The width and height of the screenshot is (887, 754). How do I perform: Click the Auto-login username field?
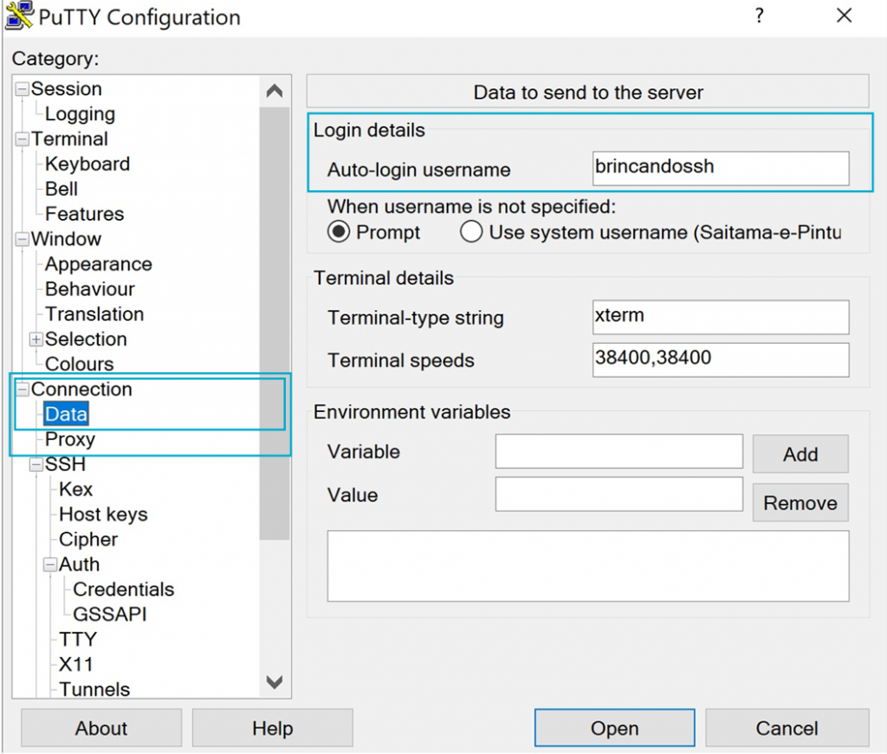[x=721, y=168]
